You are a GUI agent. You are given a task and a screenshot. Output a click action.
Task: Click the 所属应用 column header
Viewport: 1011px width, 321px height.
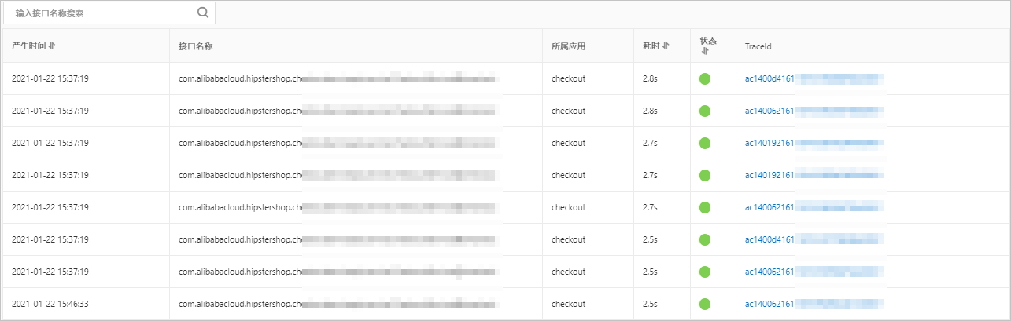pyautogui.click(x=568, y=46)
